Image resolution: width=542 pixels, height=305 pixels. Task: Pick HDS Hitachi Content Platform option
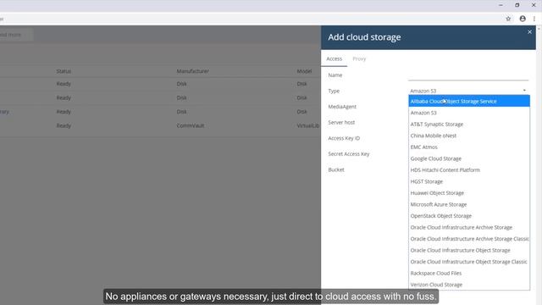(x=469, y=169)
